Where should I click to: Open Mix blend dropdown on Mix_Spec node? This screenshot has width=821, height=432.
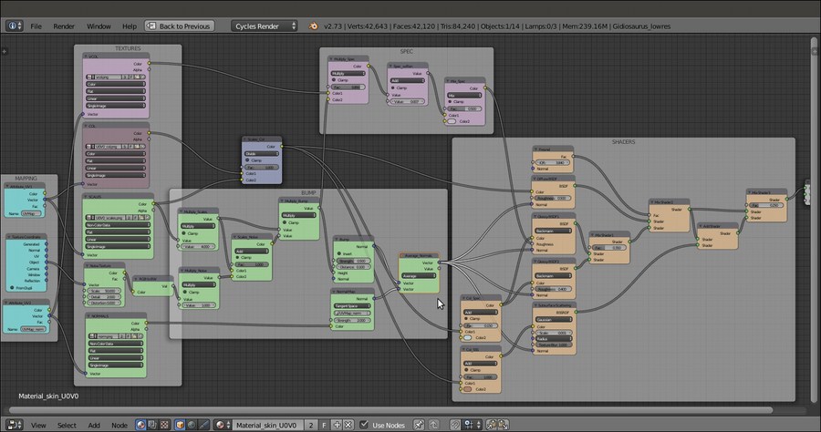[x=464, y=95]
